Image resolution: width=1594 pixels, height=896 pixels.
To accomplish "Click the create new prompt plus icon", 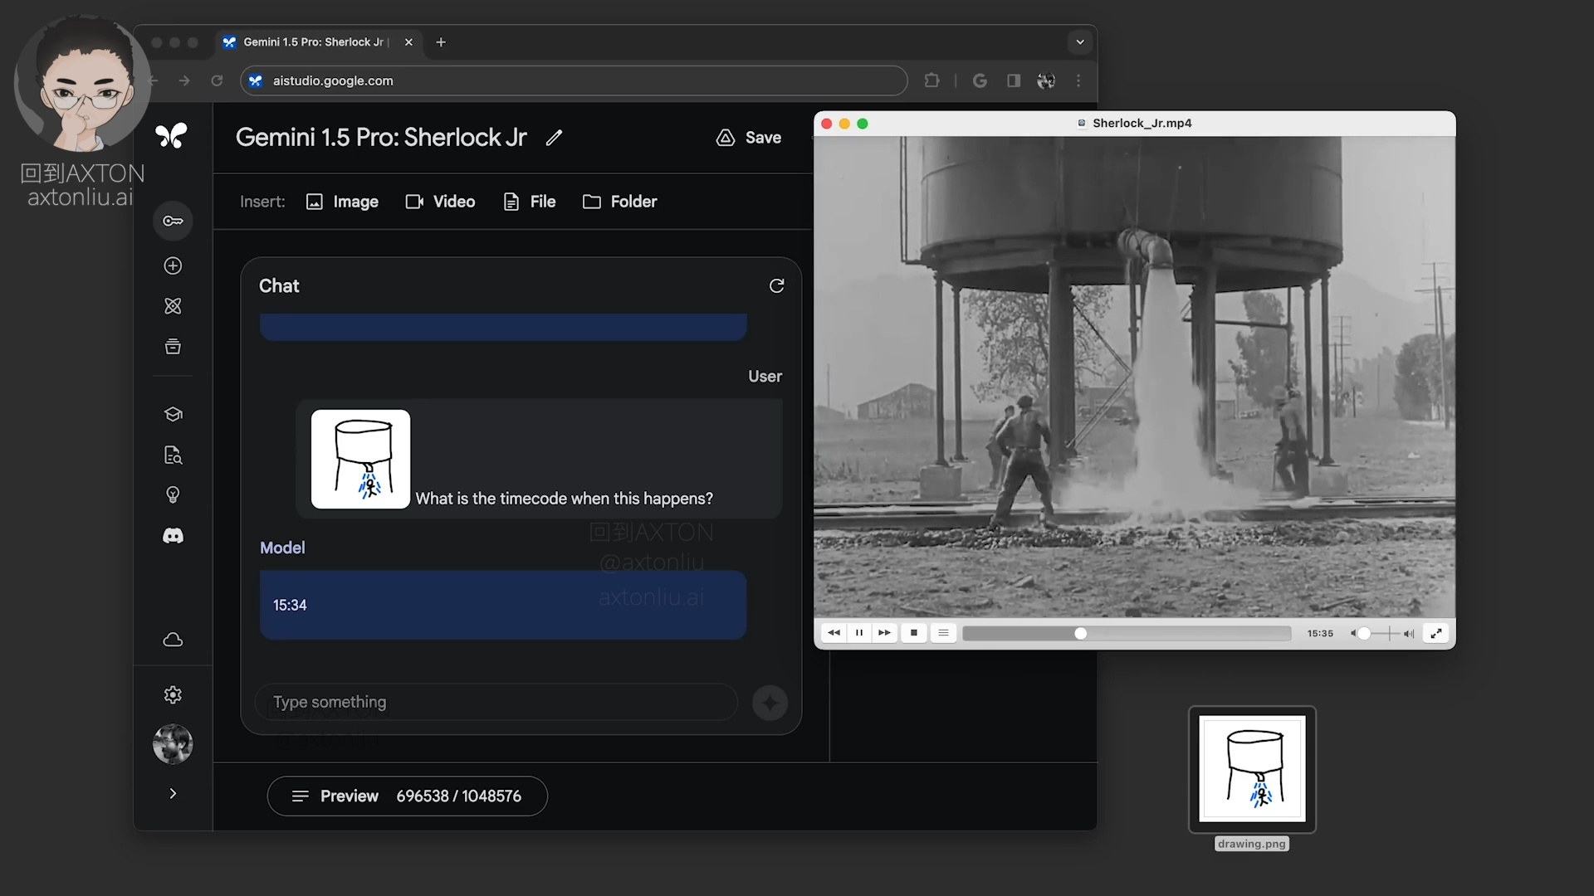I will 173,265.
